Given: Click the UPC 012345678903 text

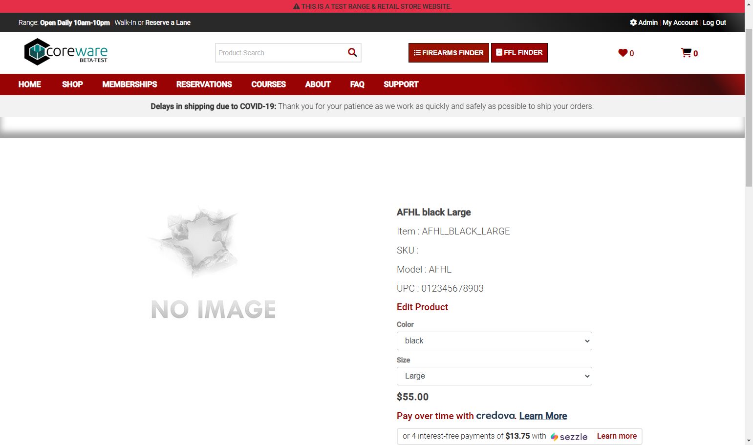Looking at the screenshot, I should click(440, 289).
